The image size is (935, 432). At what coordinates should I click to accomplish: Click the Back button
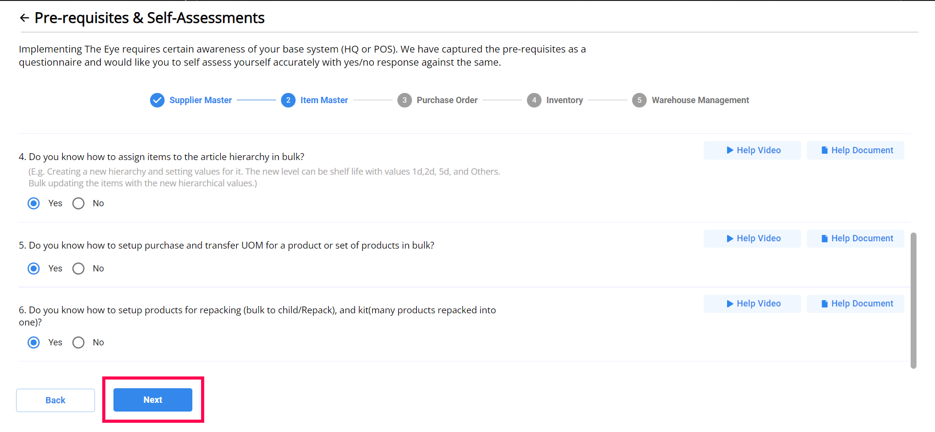pyautogui.click(x=56, y=400)
